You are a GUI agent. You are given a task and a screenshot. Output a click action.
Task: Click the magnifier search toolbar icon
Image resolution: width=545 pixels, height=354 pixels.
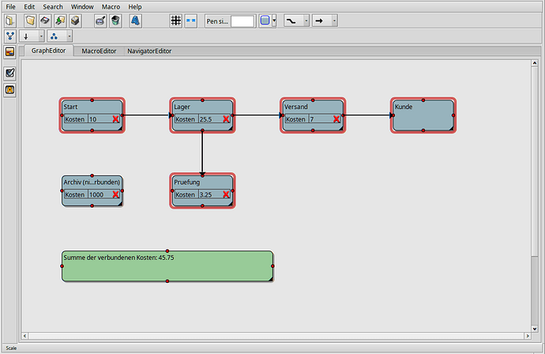point(100,21)
